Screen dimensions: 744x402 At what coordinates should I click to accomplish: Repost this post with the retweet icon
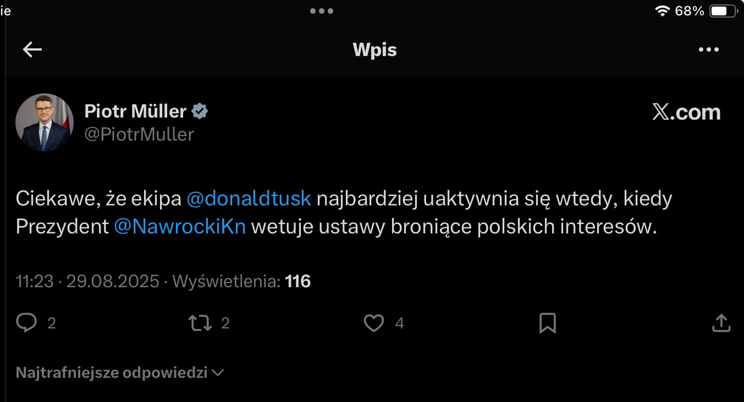(200, 323)
